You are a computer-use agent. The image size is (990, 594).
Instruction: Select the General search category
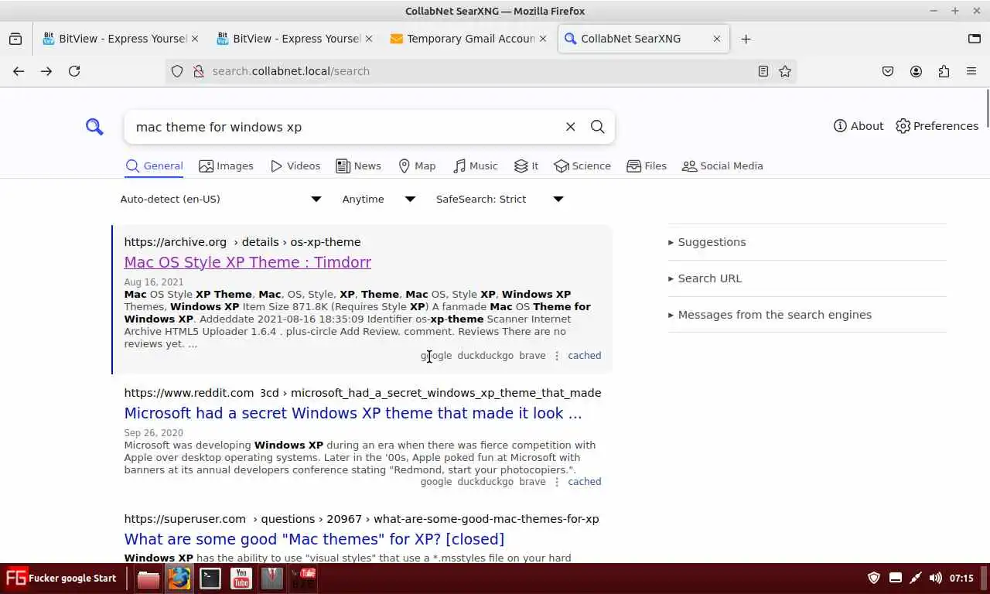[154, 166]
